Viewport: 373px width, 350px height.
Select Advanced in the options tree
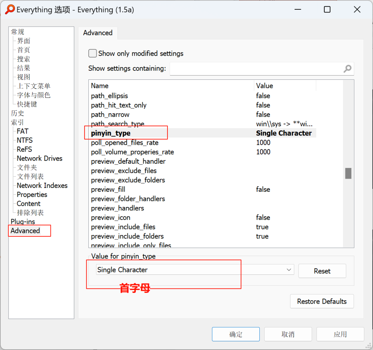click(25, 230)
